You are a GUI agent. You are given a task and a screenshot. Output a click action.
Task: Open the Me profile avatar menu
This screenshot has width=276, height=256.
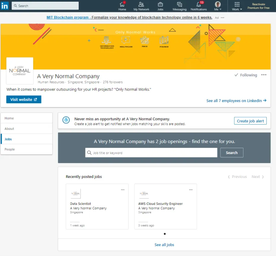(x=218, y=6)
